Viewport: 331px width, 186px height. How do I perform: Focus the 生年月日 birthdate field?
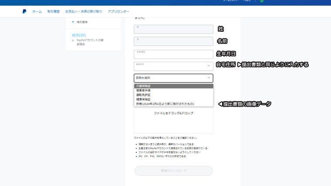173,54
